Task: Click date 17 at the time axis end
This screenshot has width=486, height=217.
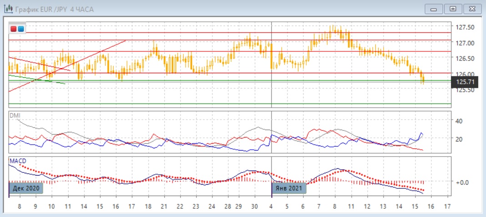Action: (447, 206)
